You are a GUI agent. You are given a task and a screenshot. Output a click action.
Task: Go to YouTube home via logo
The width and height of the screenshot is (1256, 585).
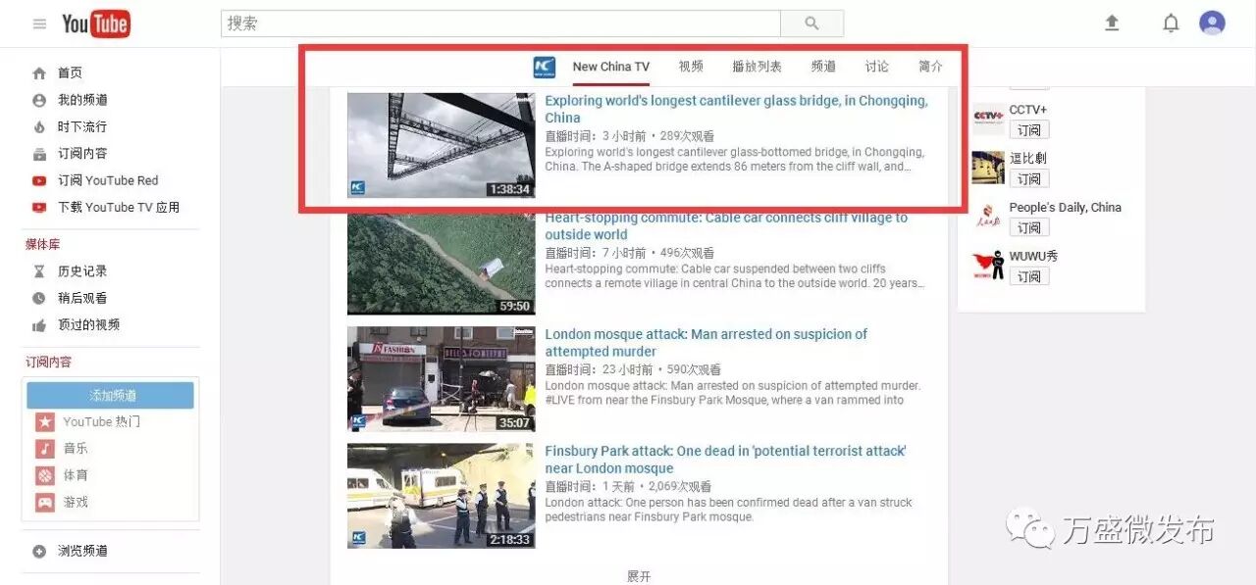pos(95,24)
